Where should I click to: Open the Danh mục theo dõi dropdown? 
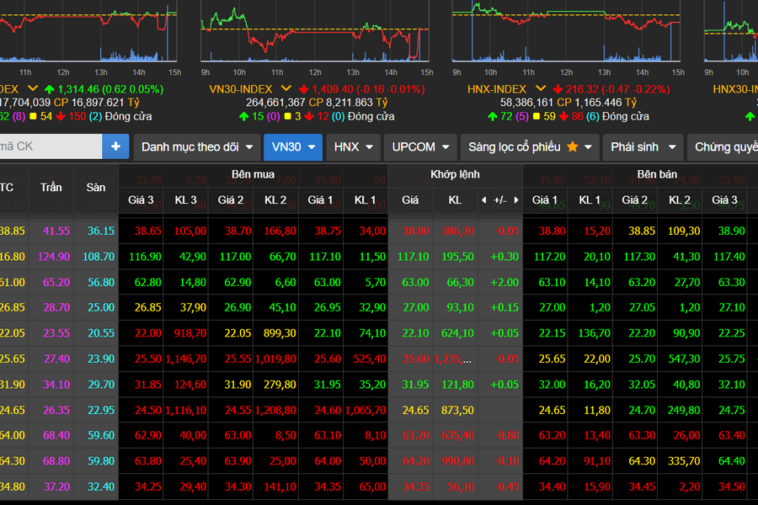[197, 147]
